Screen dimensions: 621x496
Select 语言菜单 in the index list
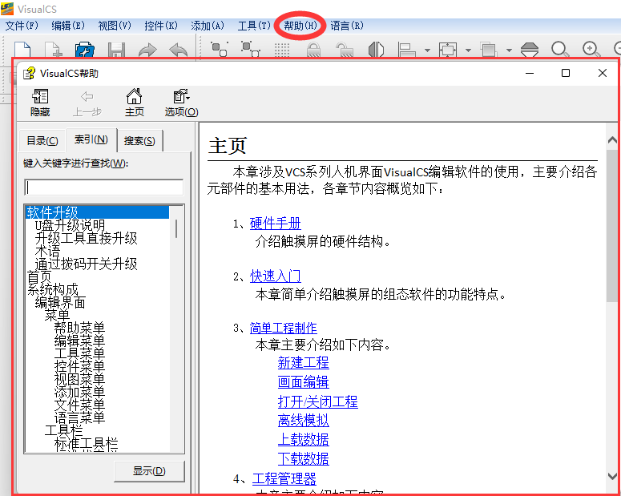tap(79, 417)
